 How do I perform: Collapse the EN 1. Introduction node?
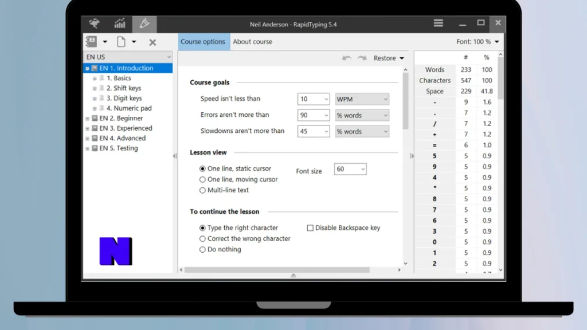[x=87, y=69]
